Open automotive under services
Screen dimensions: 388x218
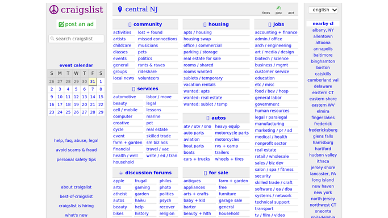pyautogui.click(x=124, y=97)
